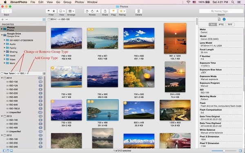Viewport: 245px width, 153px height.
Task: Open the Apple menu
Action: [5, 2]
